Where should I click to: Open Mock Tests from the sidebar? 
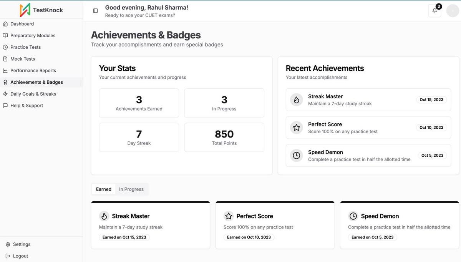[x=23, y=58]
